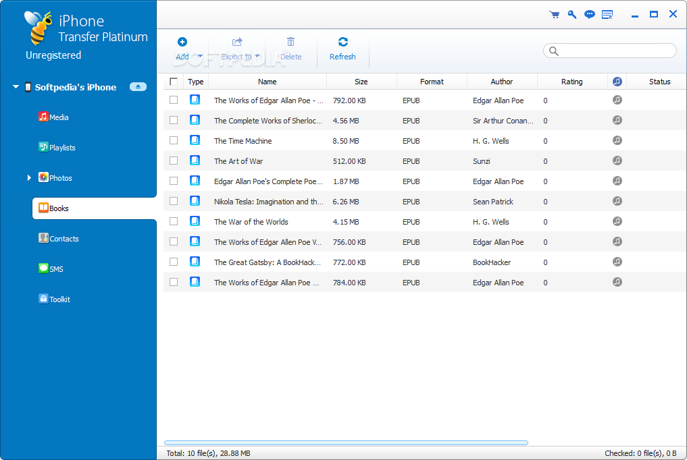
Task: Click the music note column header icon
Action: [617, 82]
